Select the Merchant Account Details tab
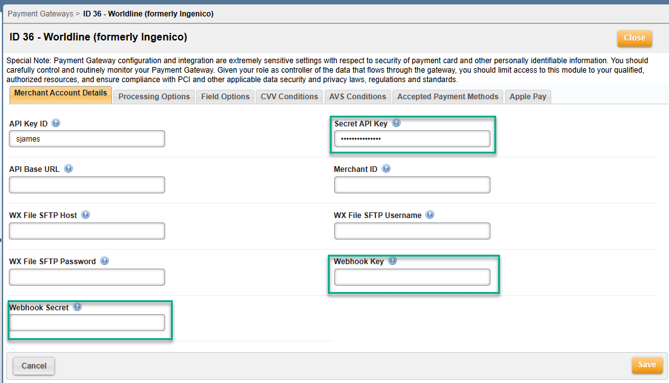 61,95
